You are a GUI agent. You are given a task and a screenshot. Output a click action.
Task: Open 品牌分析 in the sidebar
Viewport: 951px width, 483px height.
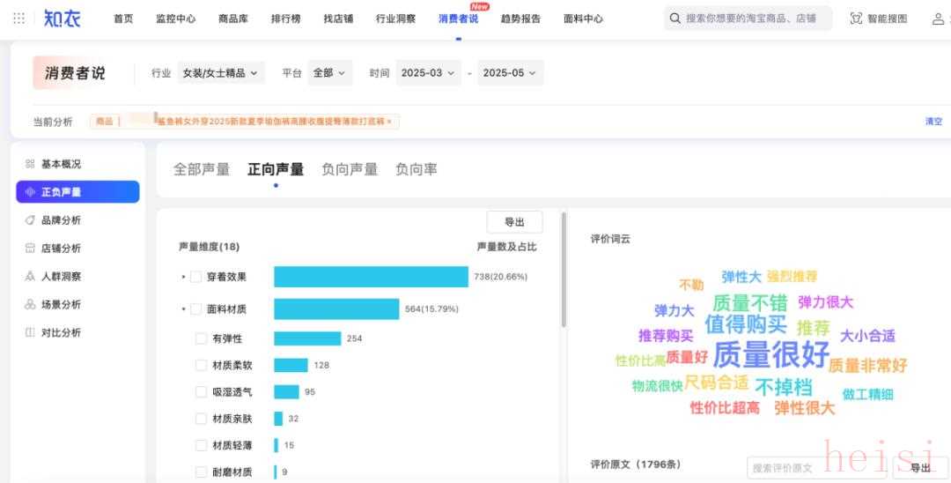[x=61, y=220]
